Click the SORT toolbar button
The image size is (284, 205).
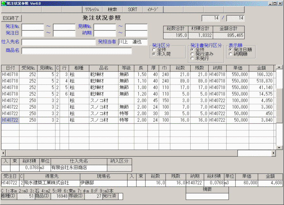tap(133, 9)
